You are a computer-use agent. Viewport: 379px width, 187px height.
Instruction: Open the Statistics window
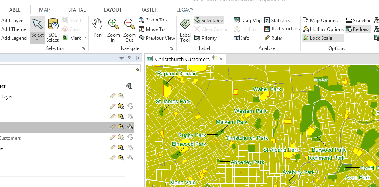pyautogui.click(x=277, y=21)
